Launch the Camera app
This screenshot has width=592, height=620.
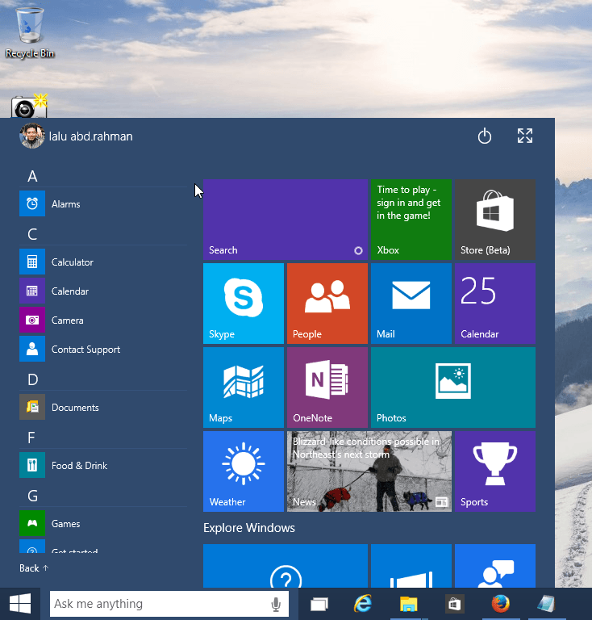102,320
